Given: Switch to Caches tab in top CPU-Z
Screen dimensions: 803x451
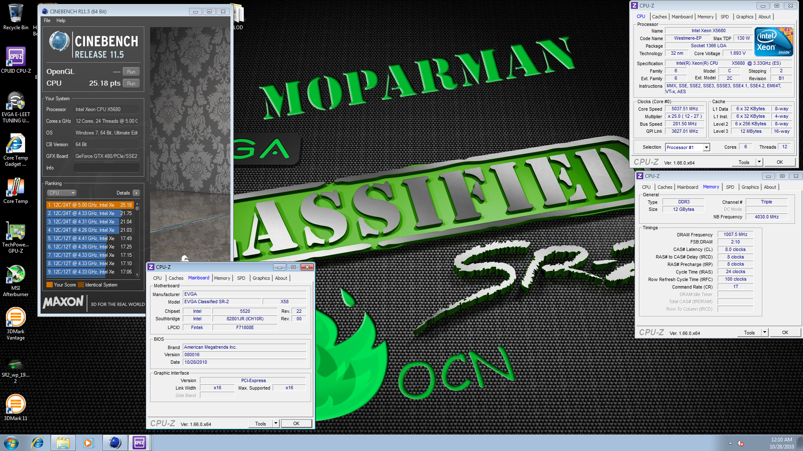Looking at the screenshot, I should (659, 17).
